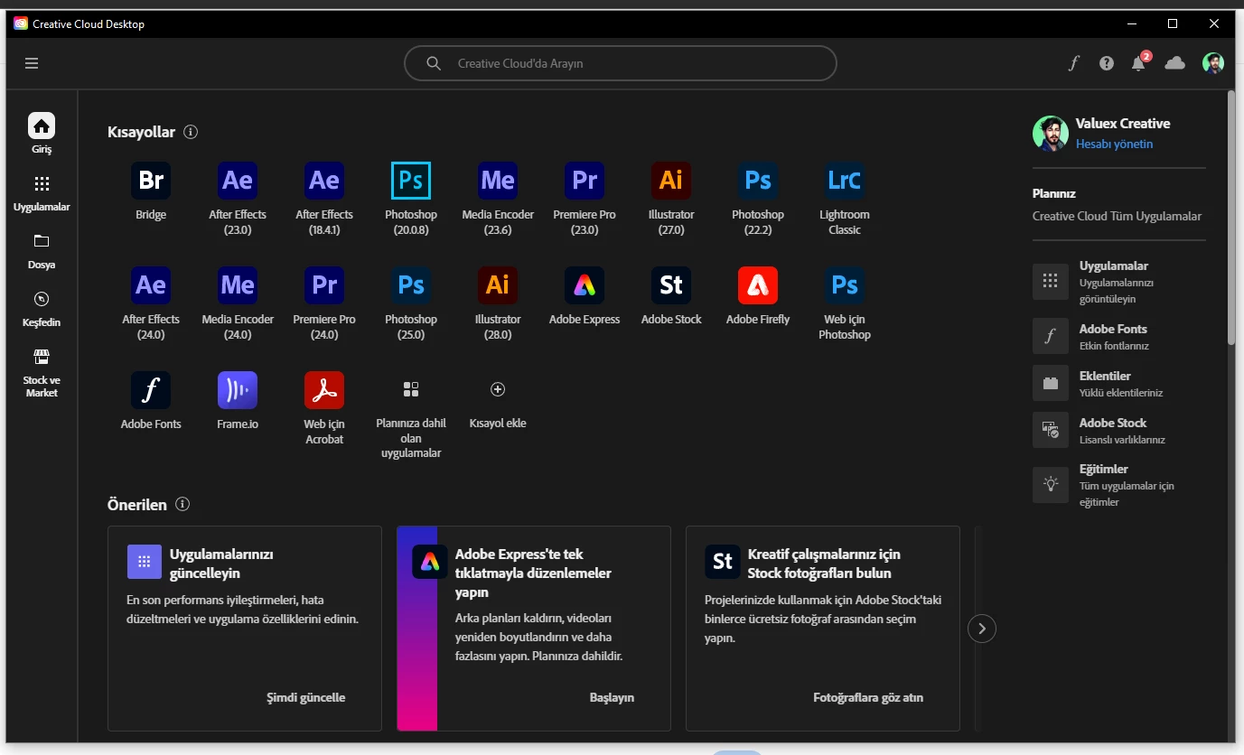Open the fonts icon in top bar
Screen dimensions: 1244x755
(1074, 63)
